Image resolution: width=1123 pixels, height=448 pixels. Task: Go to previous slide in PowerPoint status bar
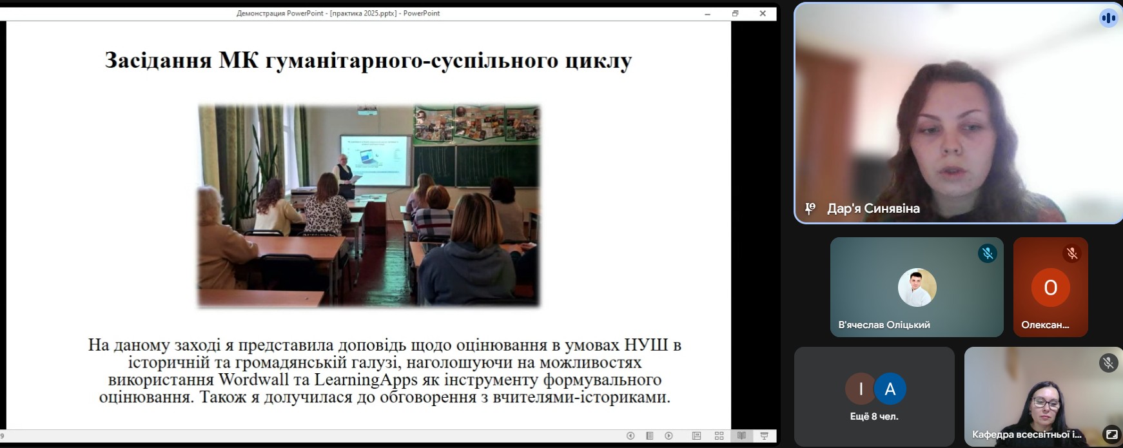(x=630, y=436)
